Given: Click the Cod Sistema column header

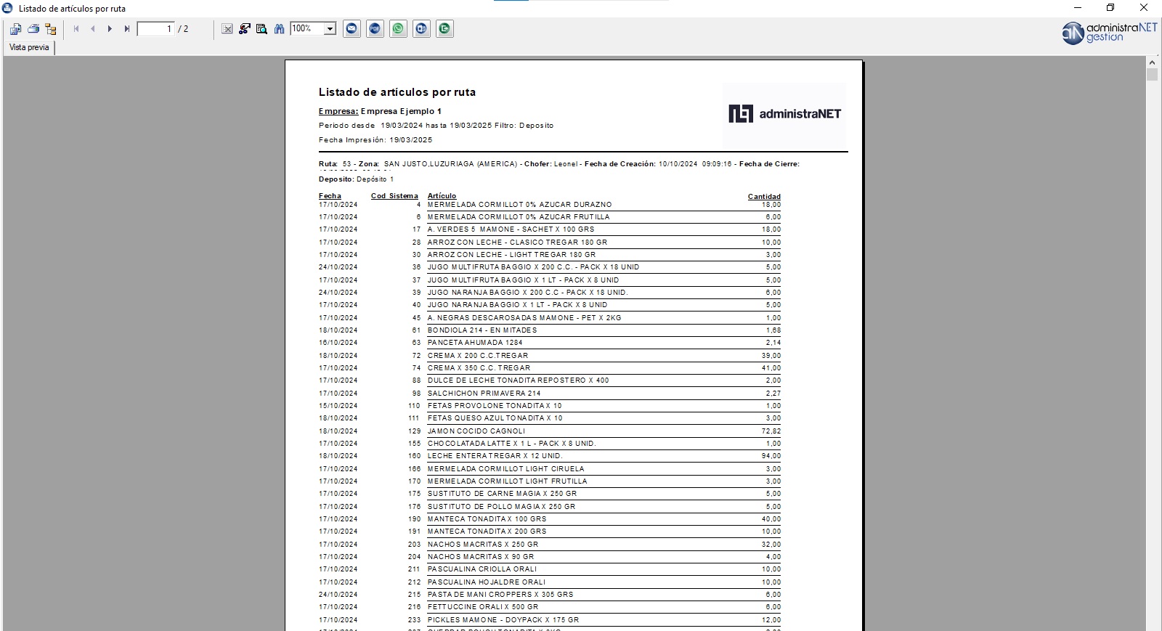Looking at the screenshot, I should point(394,196).
